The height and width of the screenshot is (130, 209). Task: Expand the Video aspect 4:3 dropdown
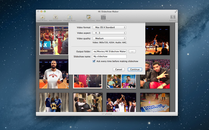[109, 33]
